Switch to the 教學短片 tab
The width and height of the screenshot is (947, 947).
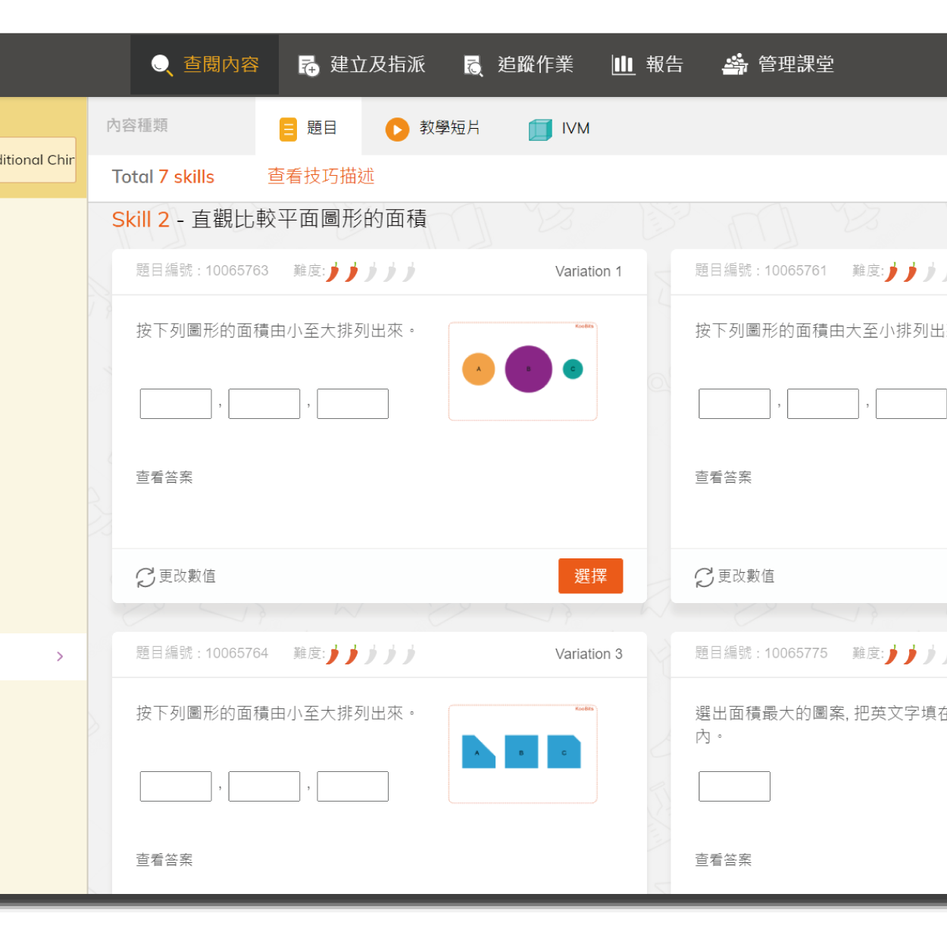[433, 128]
